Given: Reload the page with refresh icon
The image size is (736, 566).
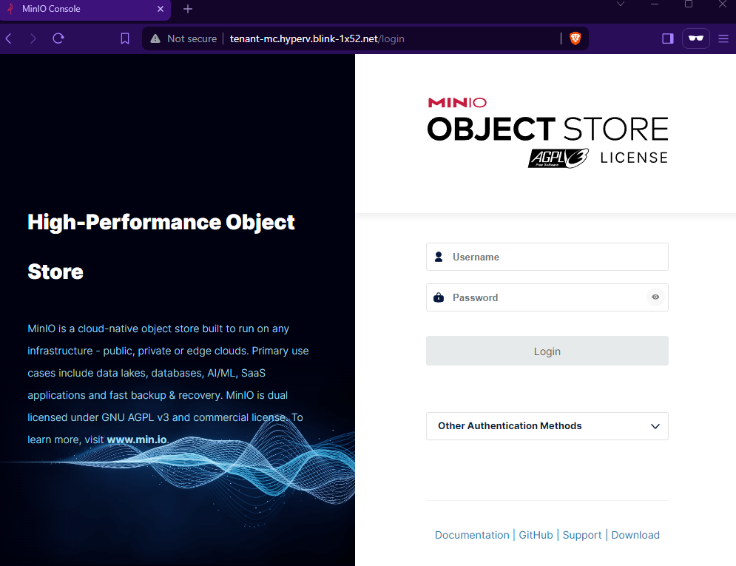Looking at the screenshot, I should [x=58, y=38].
